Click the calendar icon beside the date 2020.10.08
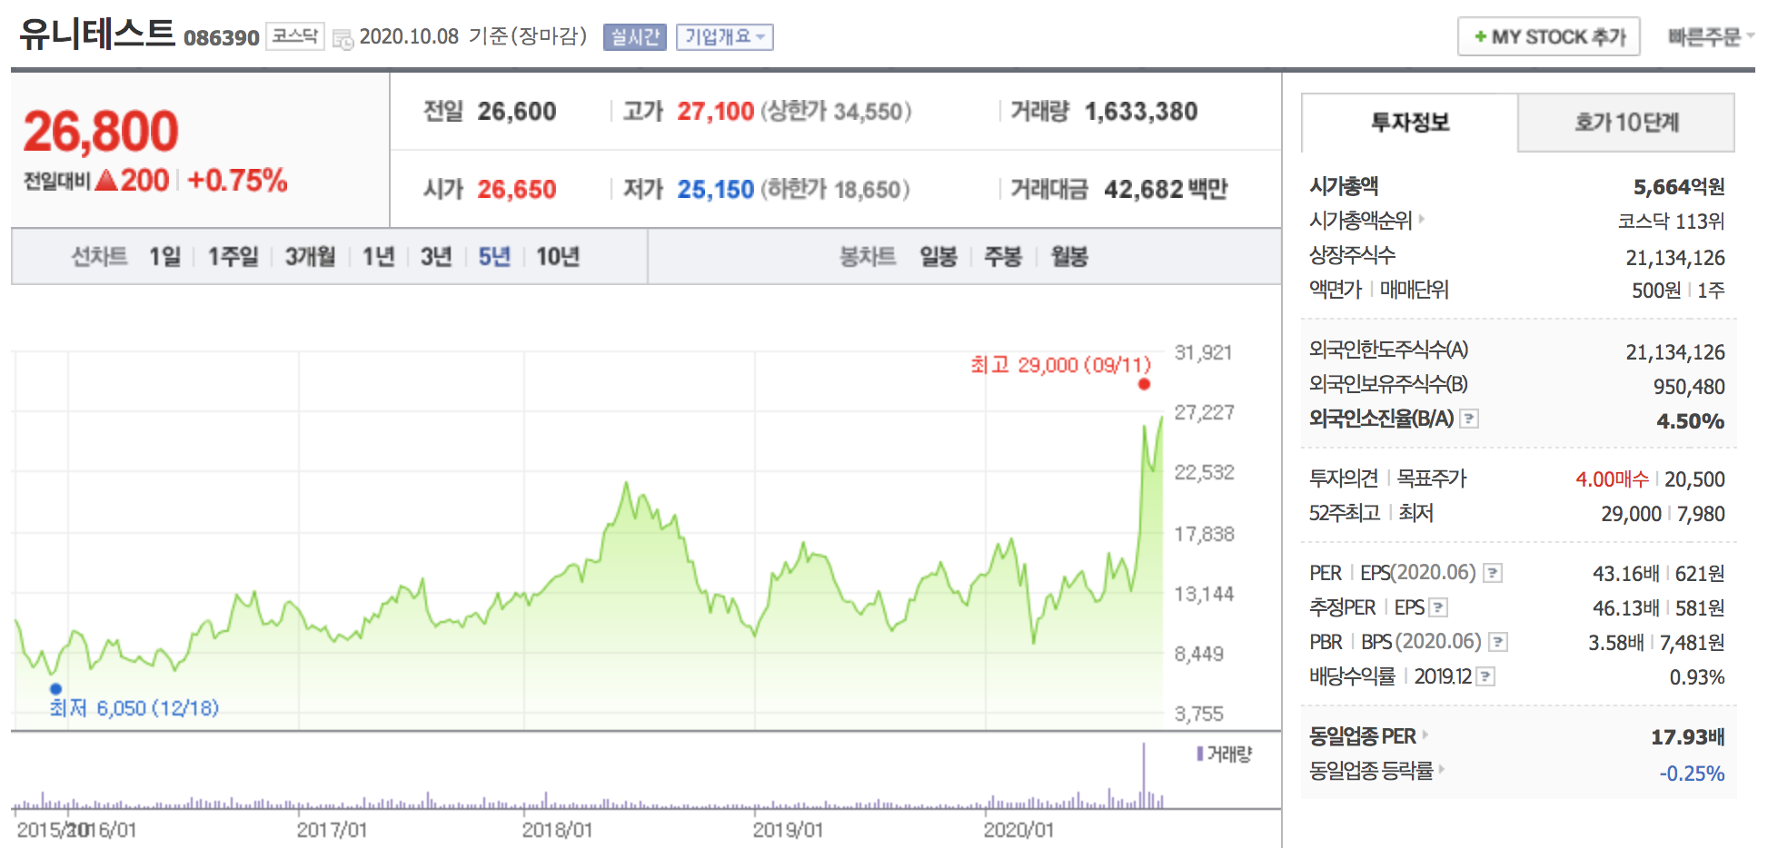Screen dimensions: 1768x848 (343, 39)
